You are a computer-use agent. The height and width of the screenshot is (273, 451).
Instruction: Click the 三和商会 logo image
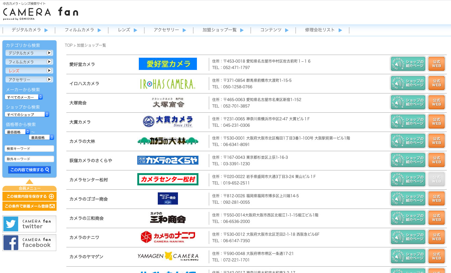pyautogui.click(x=168, y=218)
